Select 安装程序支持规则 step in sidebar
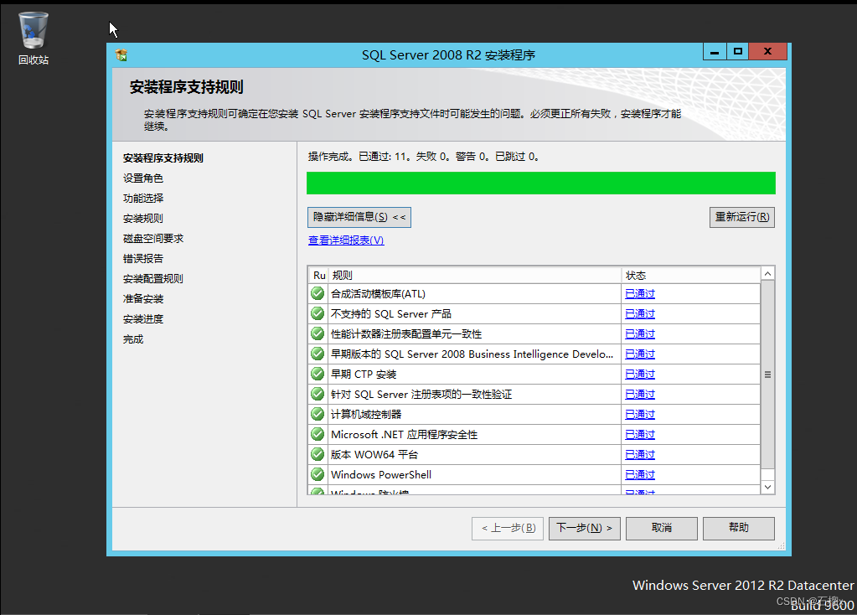The width and height of the screenshot is (857, 615). [x=163, y=158]
